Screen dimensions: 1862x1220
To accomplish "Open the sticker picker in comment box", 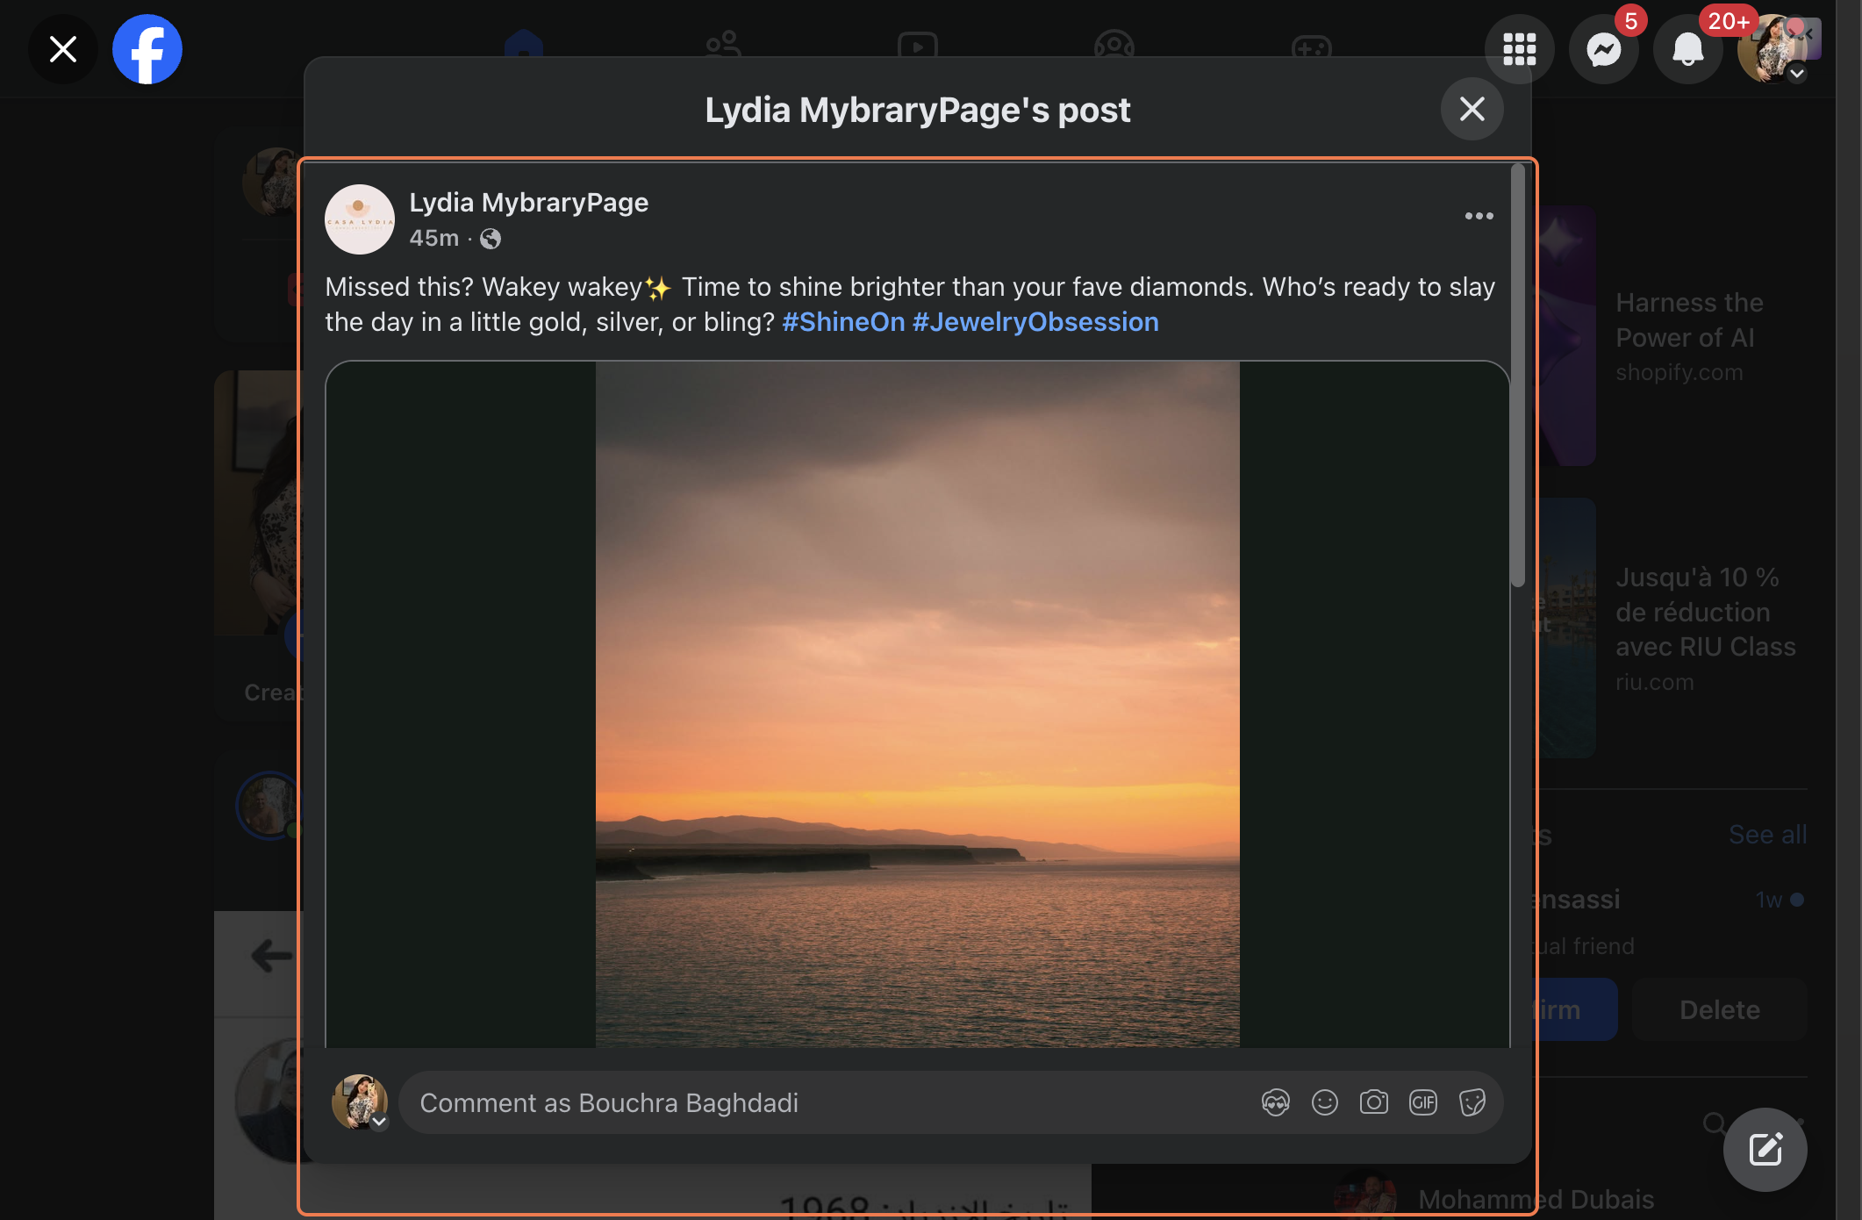I will coord(1472,1102).
